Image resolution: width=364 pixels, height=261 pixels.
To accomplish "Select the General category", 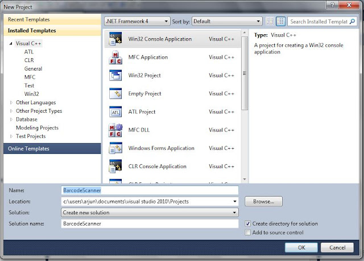I will click(33, 68).
